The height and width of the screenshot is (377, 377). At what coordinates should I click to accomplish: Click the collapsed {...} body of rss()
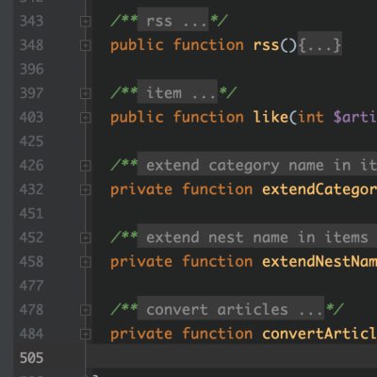click(x=320, y=44)
